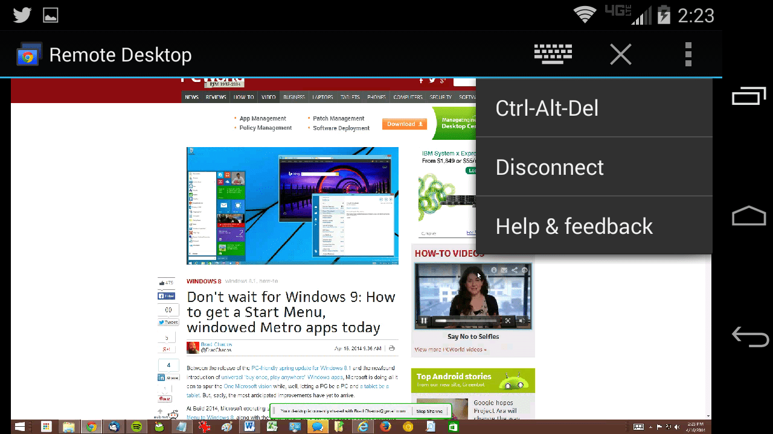Tap the share icon on the video player

(515, 270)
